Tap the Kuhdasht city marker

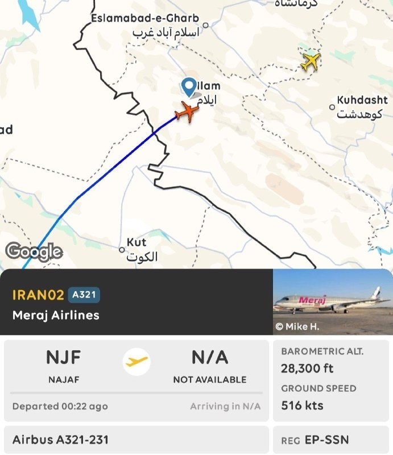coord(332,107)
